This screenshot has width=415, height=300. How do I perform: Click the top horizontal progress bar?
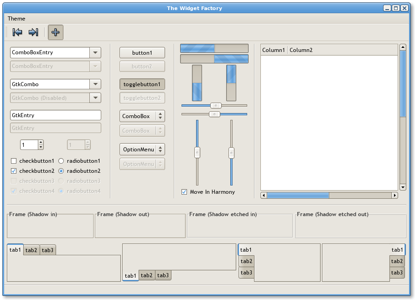pos(214,48)
